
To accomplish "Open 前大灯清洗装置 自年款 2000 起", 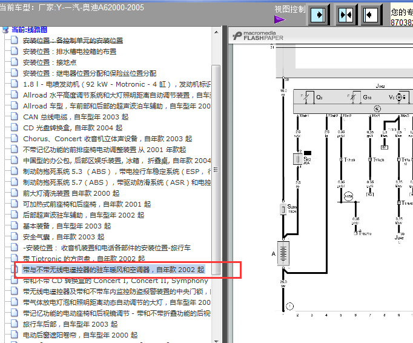I will pos(71,193).
